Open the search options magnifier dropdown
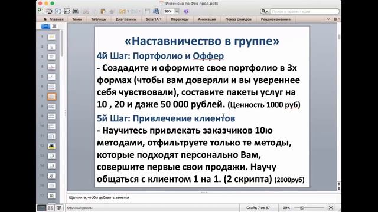This screenshot has width=378, height=212. (x=265, y=11)
